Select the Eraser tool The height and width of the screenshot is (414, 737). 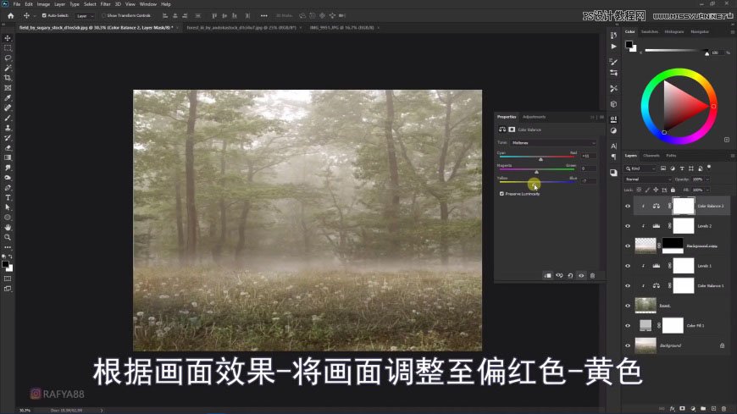tap(8, 148)
